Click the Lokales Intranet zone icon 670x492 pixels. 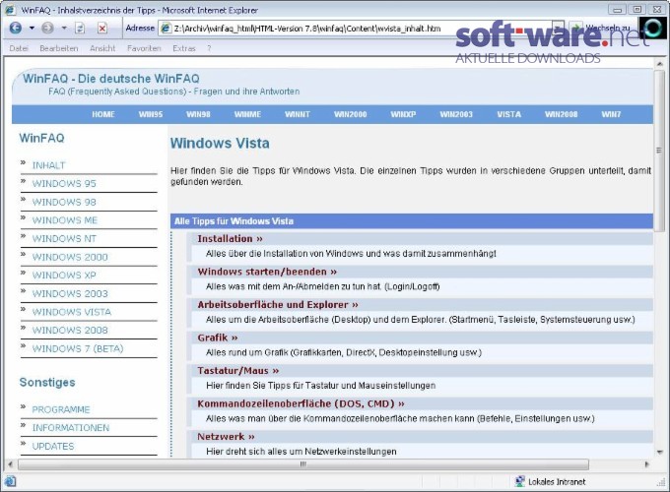point(519,482)
